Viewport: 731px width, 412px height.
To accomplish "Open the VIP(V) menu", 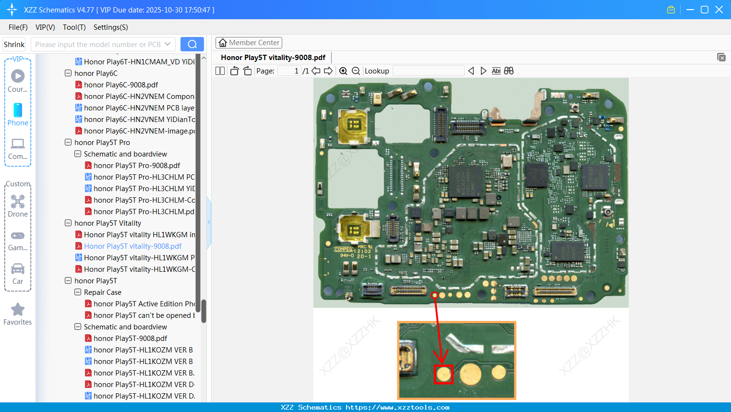I will point(45,27).
